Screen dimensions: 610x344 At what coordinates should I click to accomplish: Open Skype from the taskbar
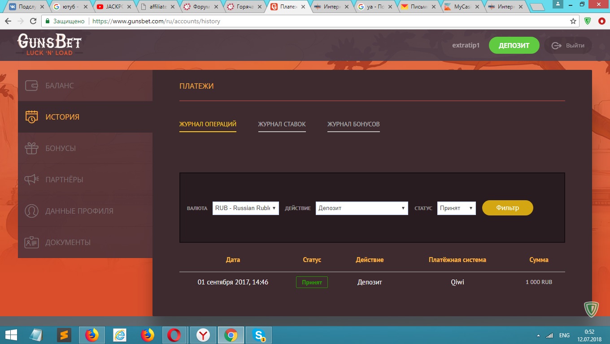(x=259, y=335)
